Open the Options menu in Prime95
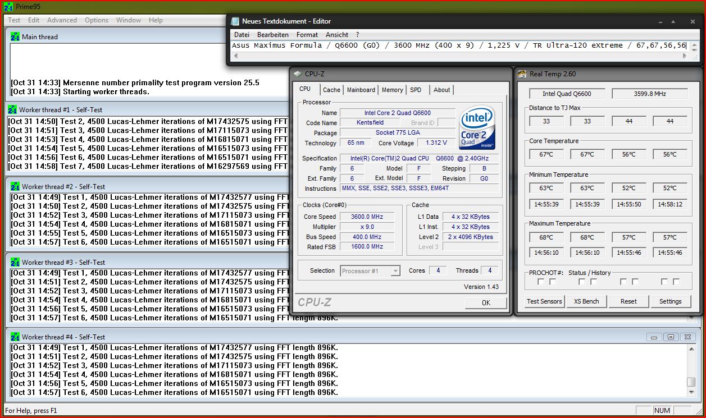Screen dimensions: 706x418 97,20
